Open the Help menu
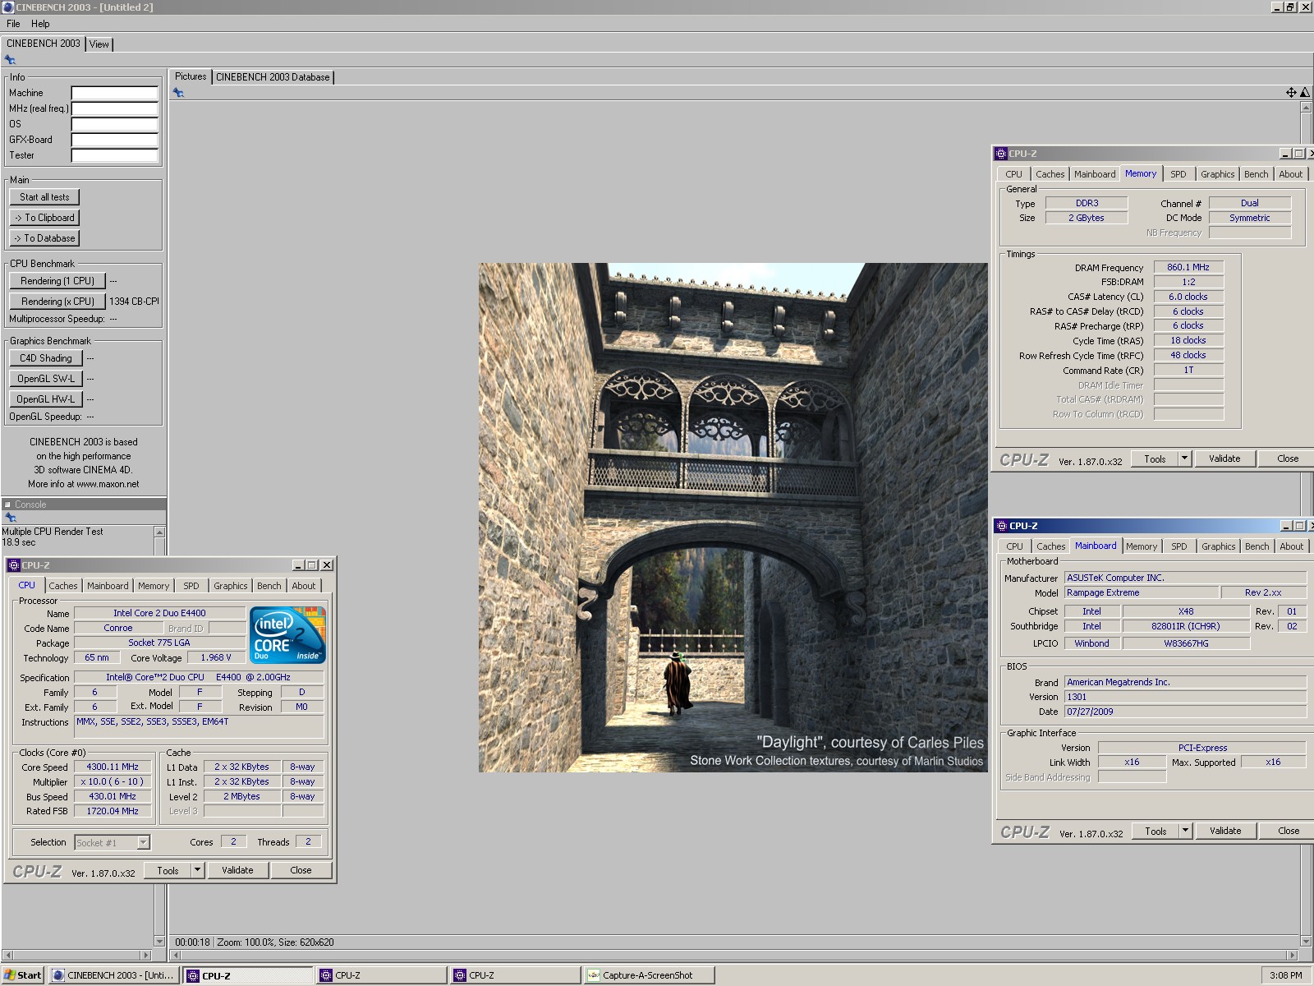 [x=40, y=24]
